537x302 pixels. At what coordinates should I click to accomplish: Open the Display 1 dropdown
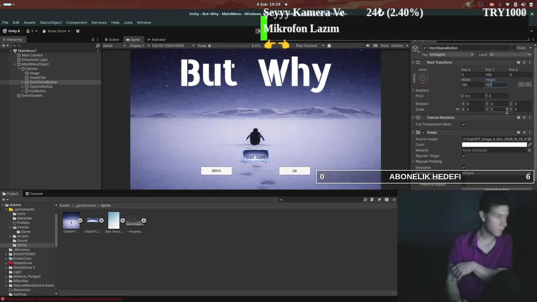[x=140, y=45]
